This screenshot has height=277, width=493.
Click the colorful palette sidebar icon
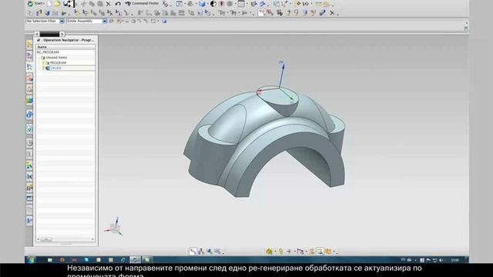click(29, 165)
